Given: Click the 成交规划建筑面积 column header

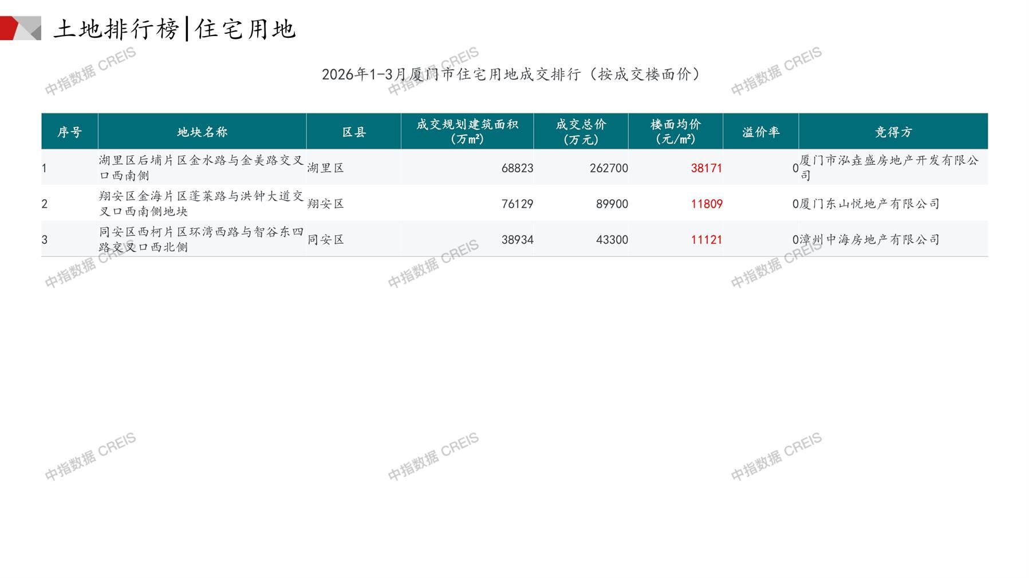Looking at the screenshot, I should [467, 132].
